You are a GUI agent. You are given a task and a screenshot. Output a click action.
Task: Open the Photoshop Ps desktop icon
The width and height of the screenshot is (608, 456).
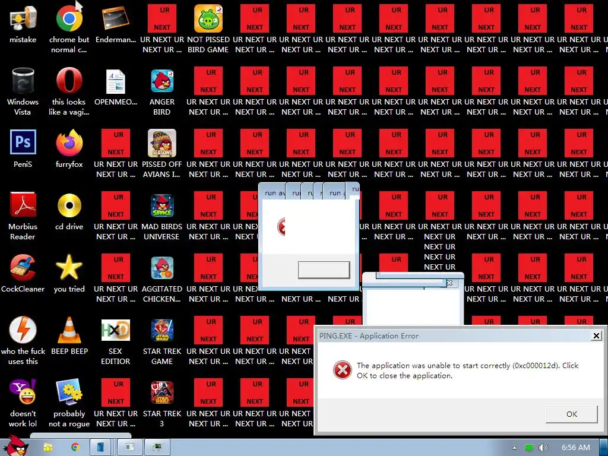click(23, 142)
